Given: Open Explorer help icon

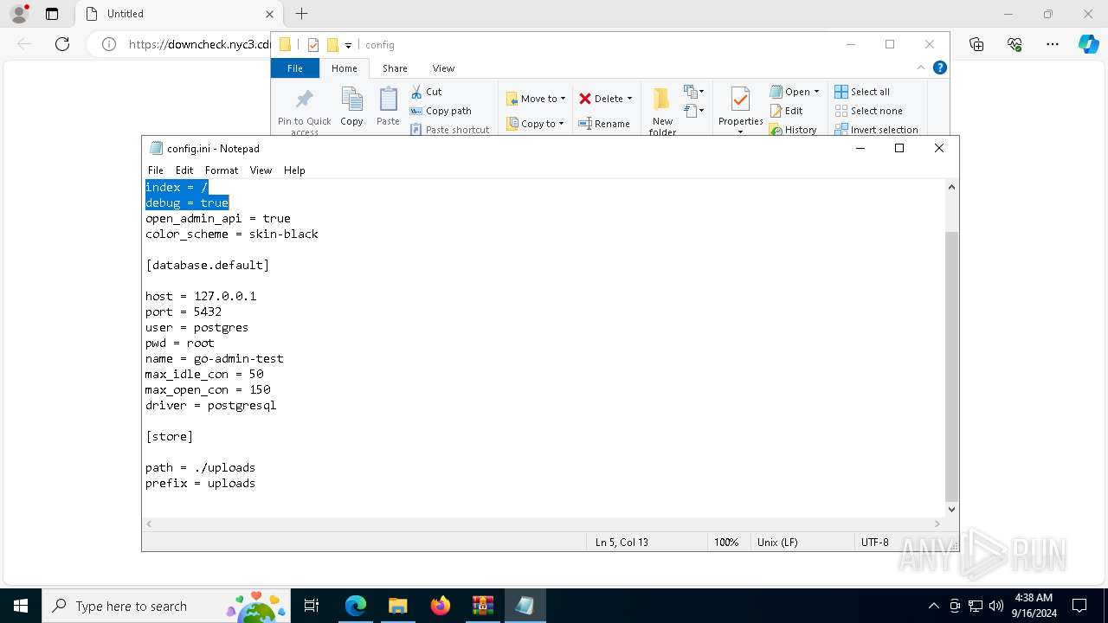Looking at the screenshot, I should pyautogui.click(x=939, y=67).
